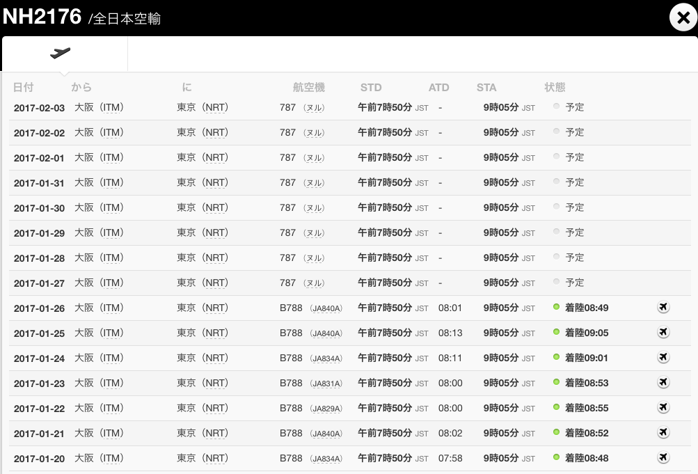Image resolution: width=698 pixels, height=474 pixels.
Task: Open playback icon for the 2017-01-25 flight
Action: [x=663, y=333]
